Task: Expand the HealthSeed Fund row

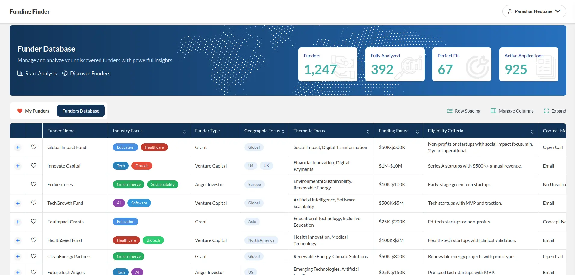Action: click(x=18, y=240)
